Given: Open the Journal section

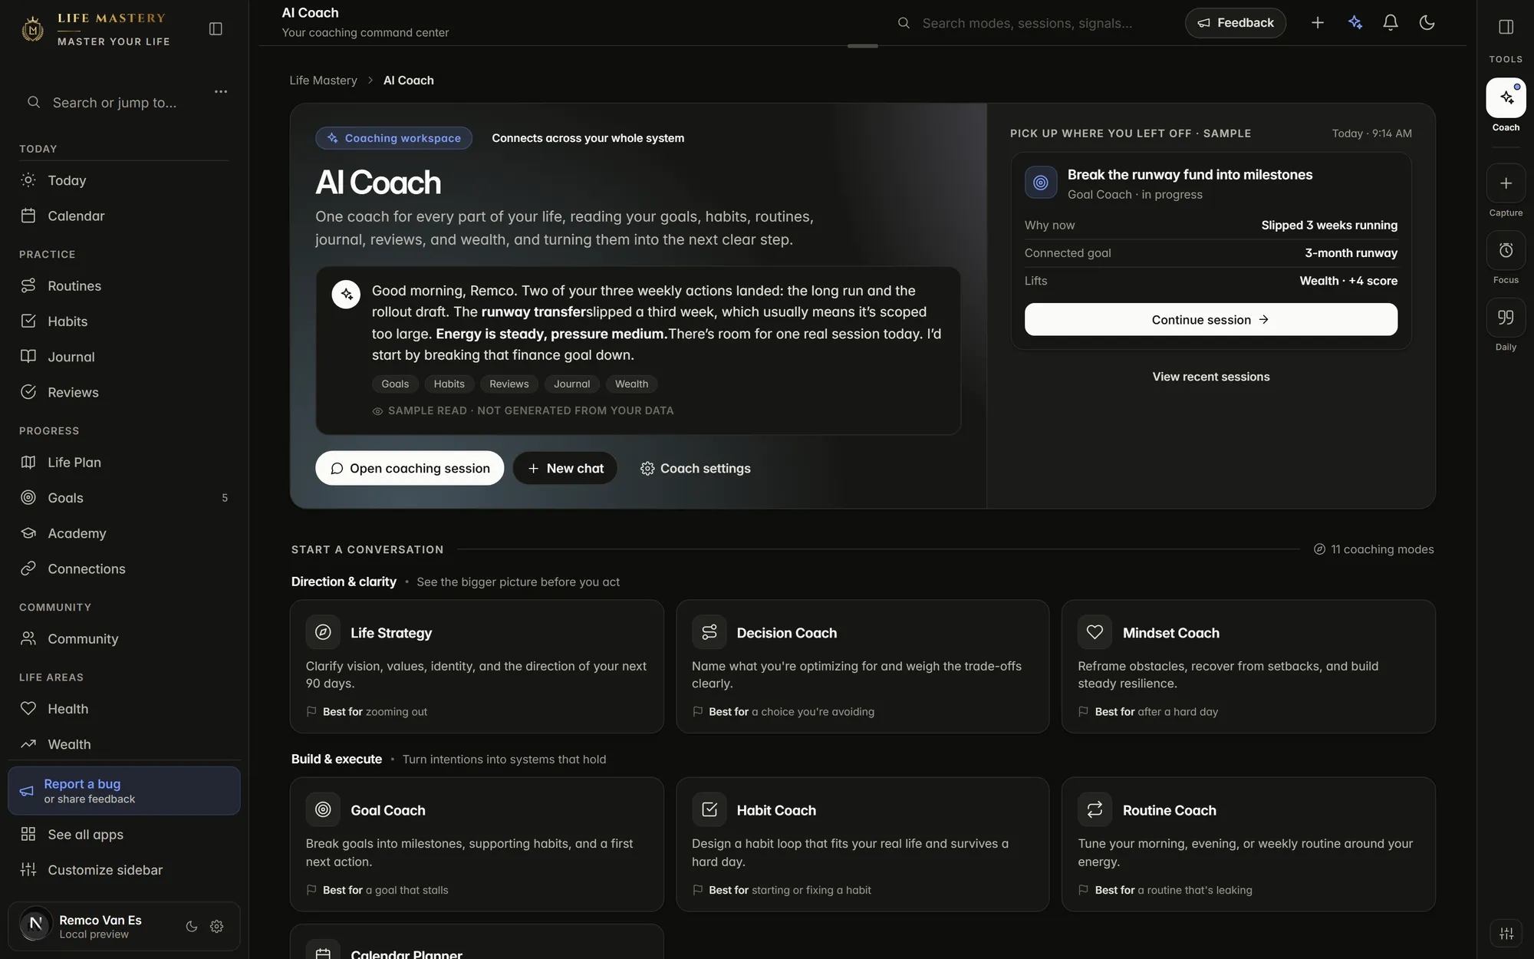Looking at the screenshot, I should click(124, 356).
